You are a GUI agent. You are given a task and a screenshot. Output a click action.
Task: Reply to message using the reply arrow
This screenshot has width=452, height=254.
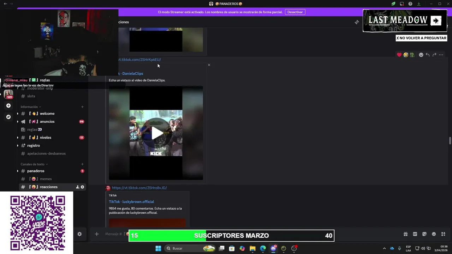pos(428,55)
